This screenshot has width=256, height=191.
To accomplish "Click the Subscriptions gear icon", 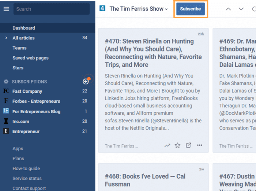I will point(6,81).
